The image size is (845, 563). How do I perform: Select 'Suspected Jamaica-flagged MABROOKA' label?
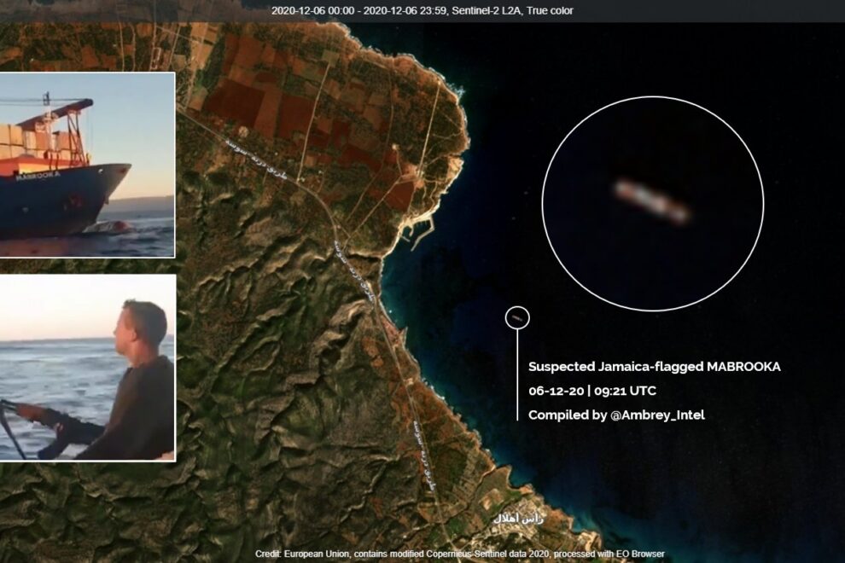pos(654,366)
